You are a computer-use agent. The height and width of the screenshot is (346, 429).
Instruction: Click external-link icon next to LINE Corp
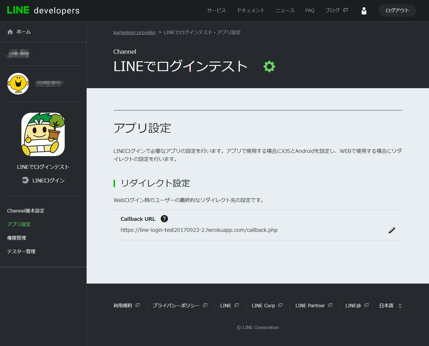coord(280,305)
